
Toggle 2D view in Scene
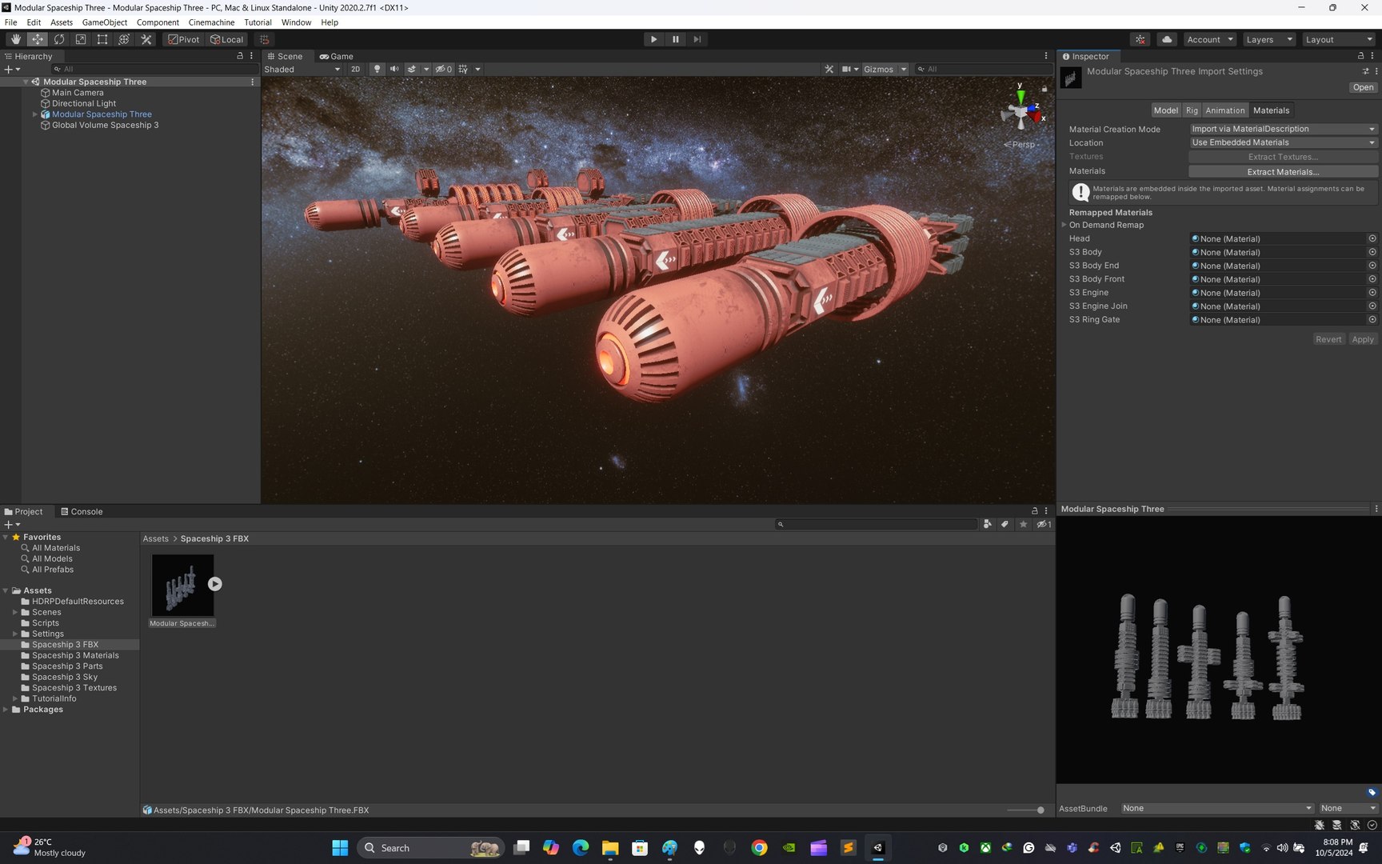pos(355,69)
